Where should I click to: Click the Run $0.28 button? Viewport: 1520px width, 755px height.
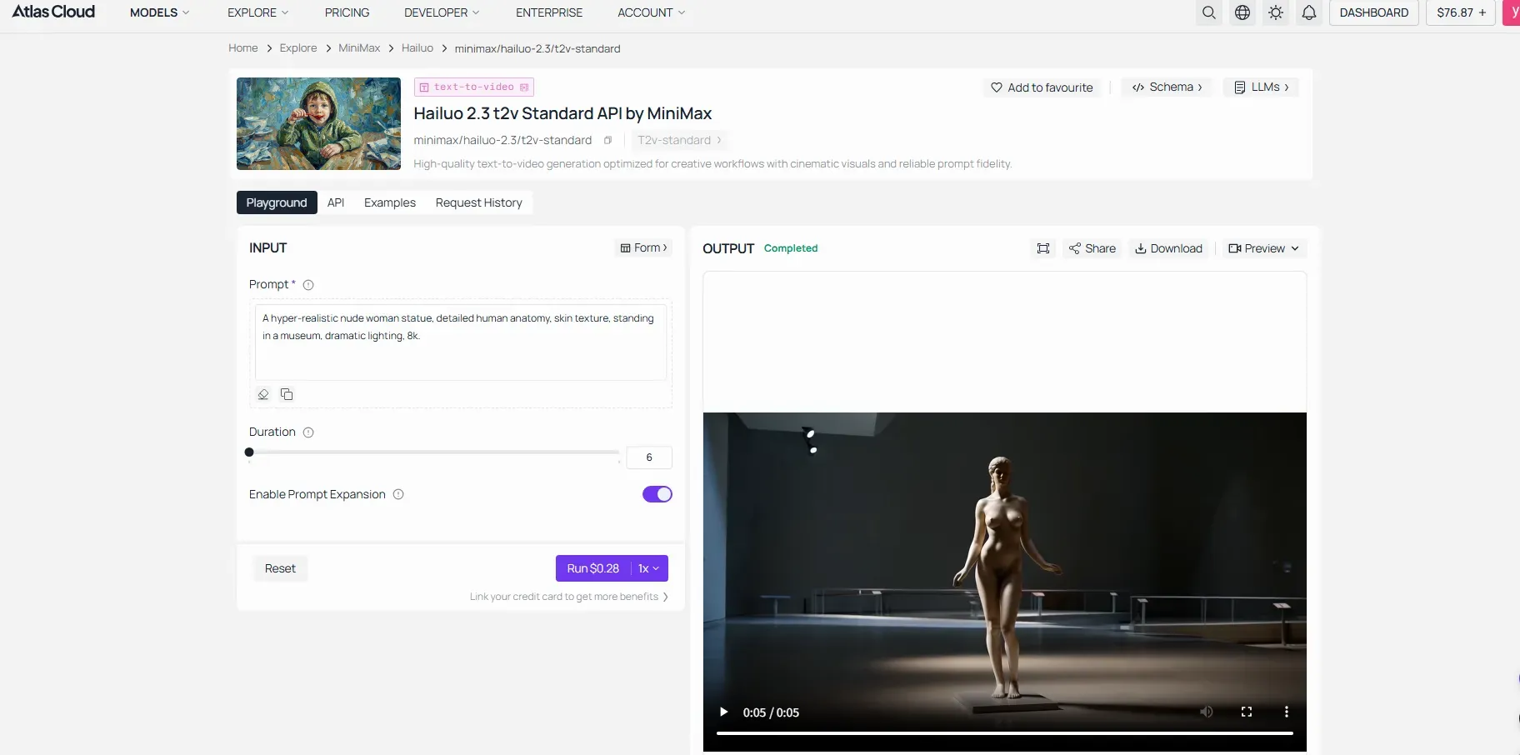[593, 568]
